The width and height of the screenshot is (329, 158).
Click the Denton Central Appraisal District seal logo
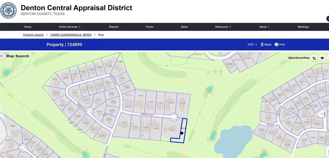[8, 11]
